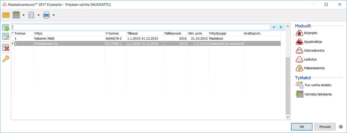Add new company with green plus icon
This screenshot has width=347, height=133.
(5, 28)
